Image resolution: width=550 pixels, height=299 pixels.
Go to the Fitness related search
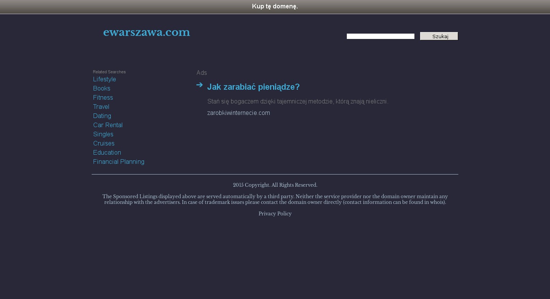pyautogui.click(x=103, y=98)
